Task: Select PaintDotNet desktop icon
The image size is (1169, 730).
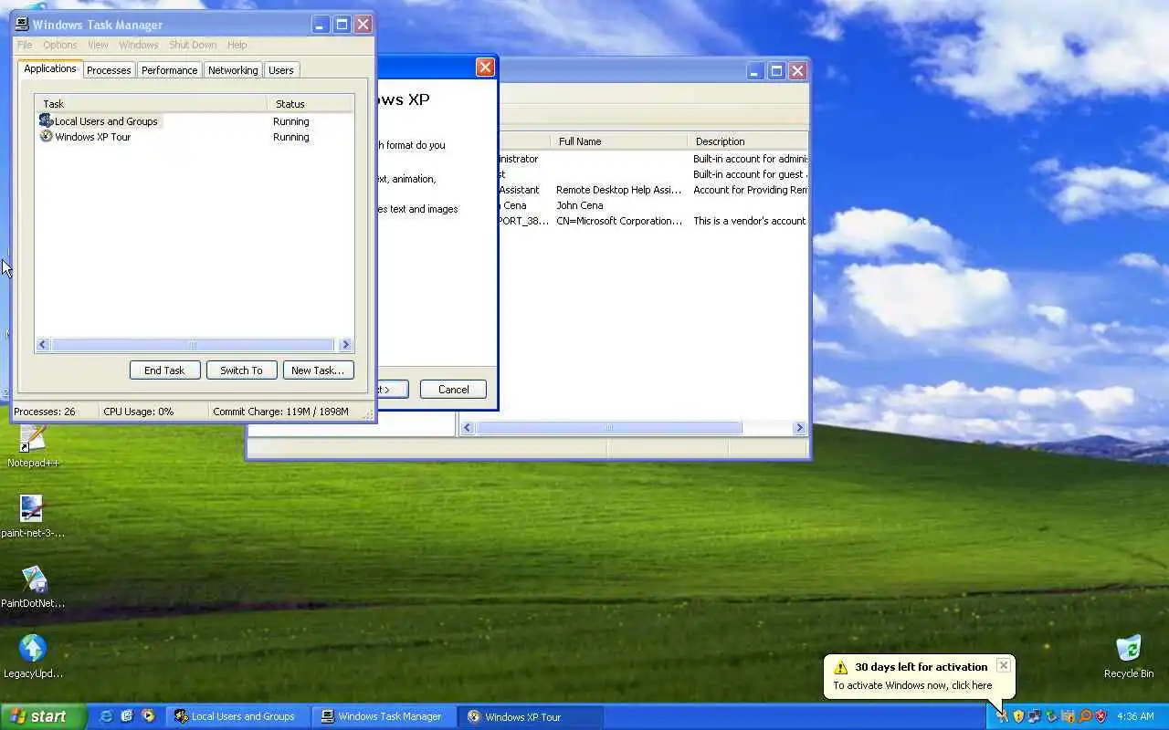Action: pyautogui.click(x=33, y=579)
